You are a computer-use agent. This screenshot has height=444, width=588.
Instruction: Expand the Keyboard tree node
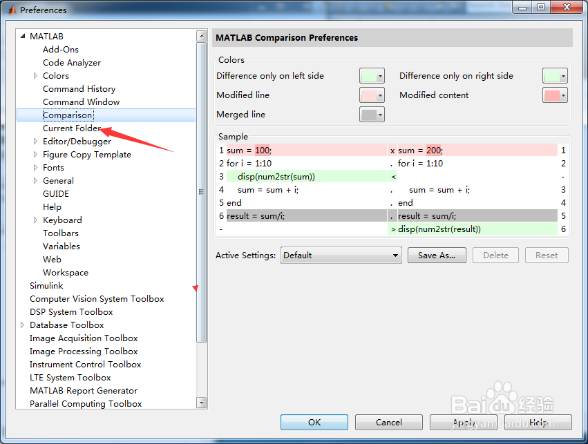(x=36, y=220)
